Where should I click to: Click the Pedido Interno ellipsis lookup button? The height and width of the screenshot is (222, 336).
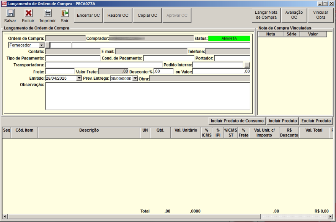[247, 65]
